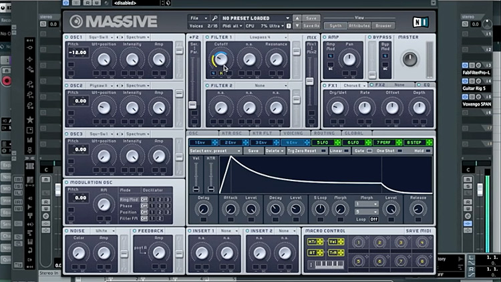Toggle the Loop Off switch

[x=374, y=219]
